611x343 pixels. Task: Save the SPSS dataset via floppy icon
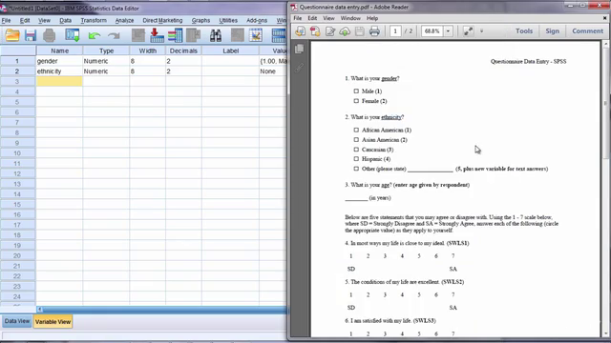pyautogui.click(x=31, y=35)
